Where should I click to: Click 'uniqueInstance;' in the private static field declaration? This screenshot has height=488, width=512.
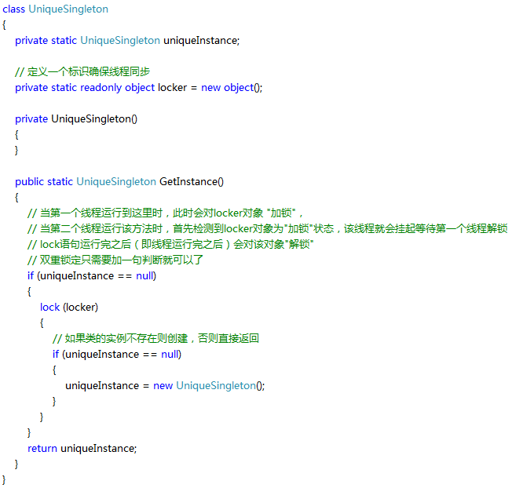click(202, 41)
